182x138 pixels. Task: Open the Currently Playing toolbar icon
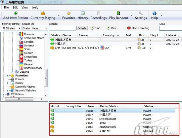click(43, 14)
